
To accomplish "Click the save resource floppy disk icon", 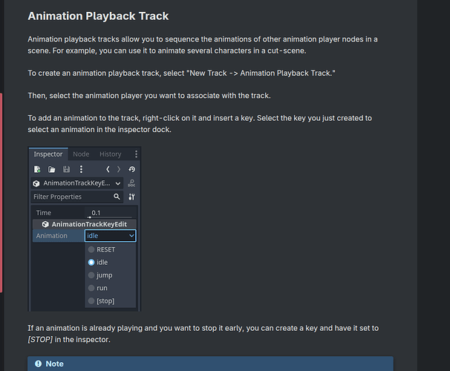I will pos(66,169).
